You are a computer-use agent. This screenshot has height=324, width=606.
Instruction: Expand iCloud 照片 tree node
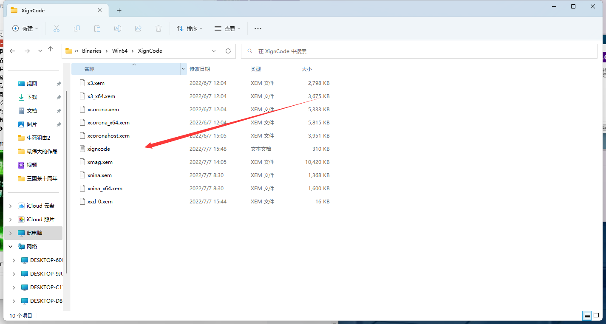click(x=11, y=220)
